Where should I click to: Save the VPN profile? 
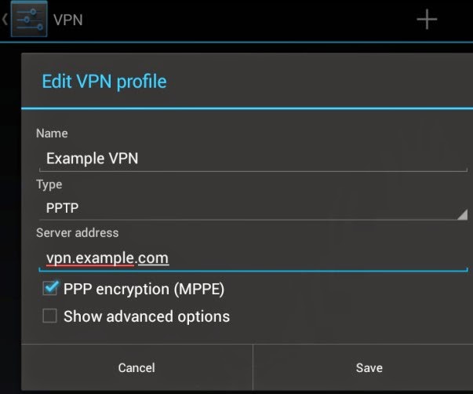point(369,367)
